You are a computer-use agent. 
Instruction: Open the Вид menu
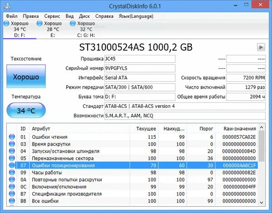click(x=69, y=16)
